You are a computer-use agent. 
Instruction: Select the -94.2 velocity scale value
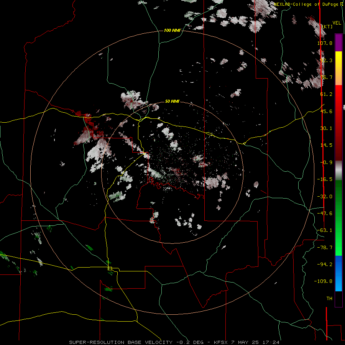325,264
